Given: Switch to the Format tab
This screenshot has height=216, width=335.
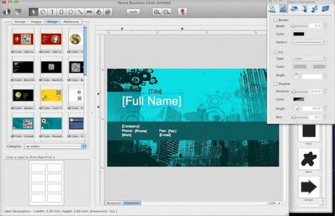Looking at the screenshot, I should [20, 22].
